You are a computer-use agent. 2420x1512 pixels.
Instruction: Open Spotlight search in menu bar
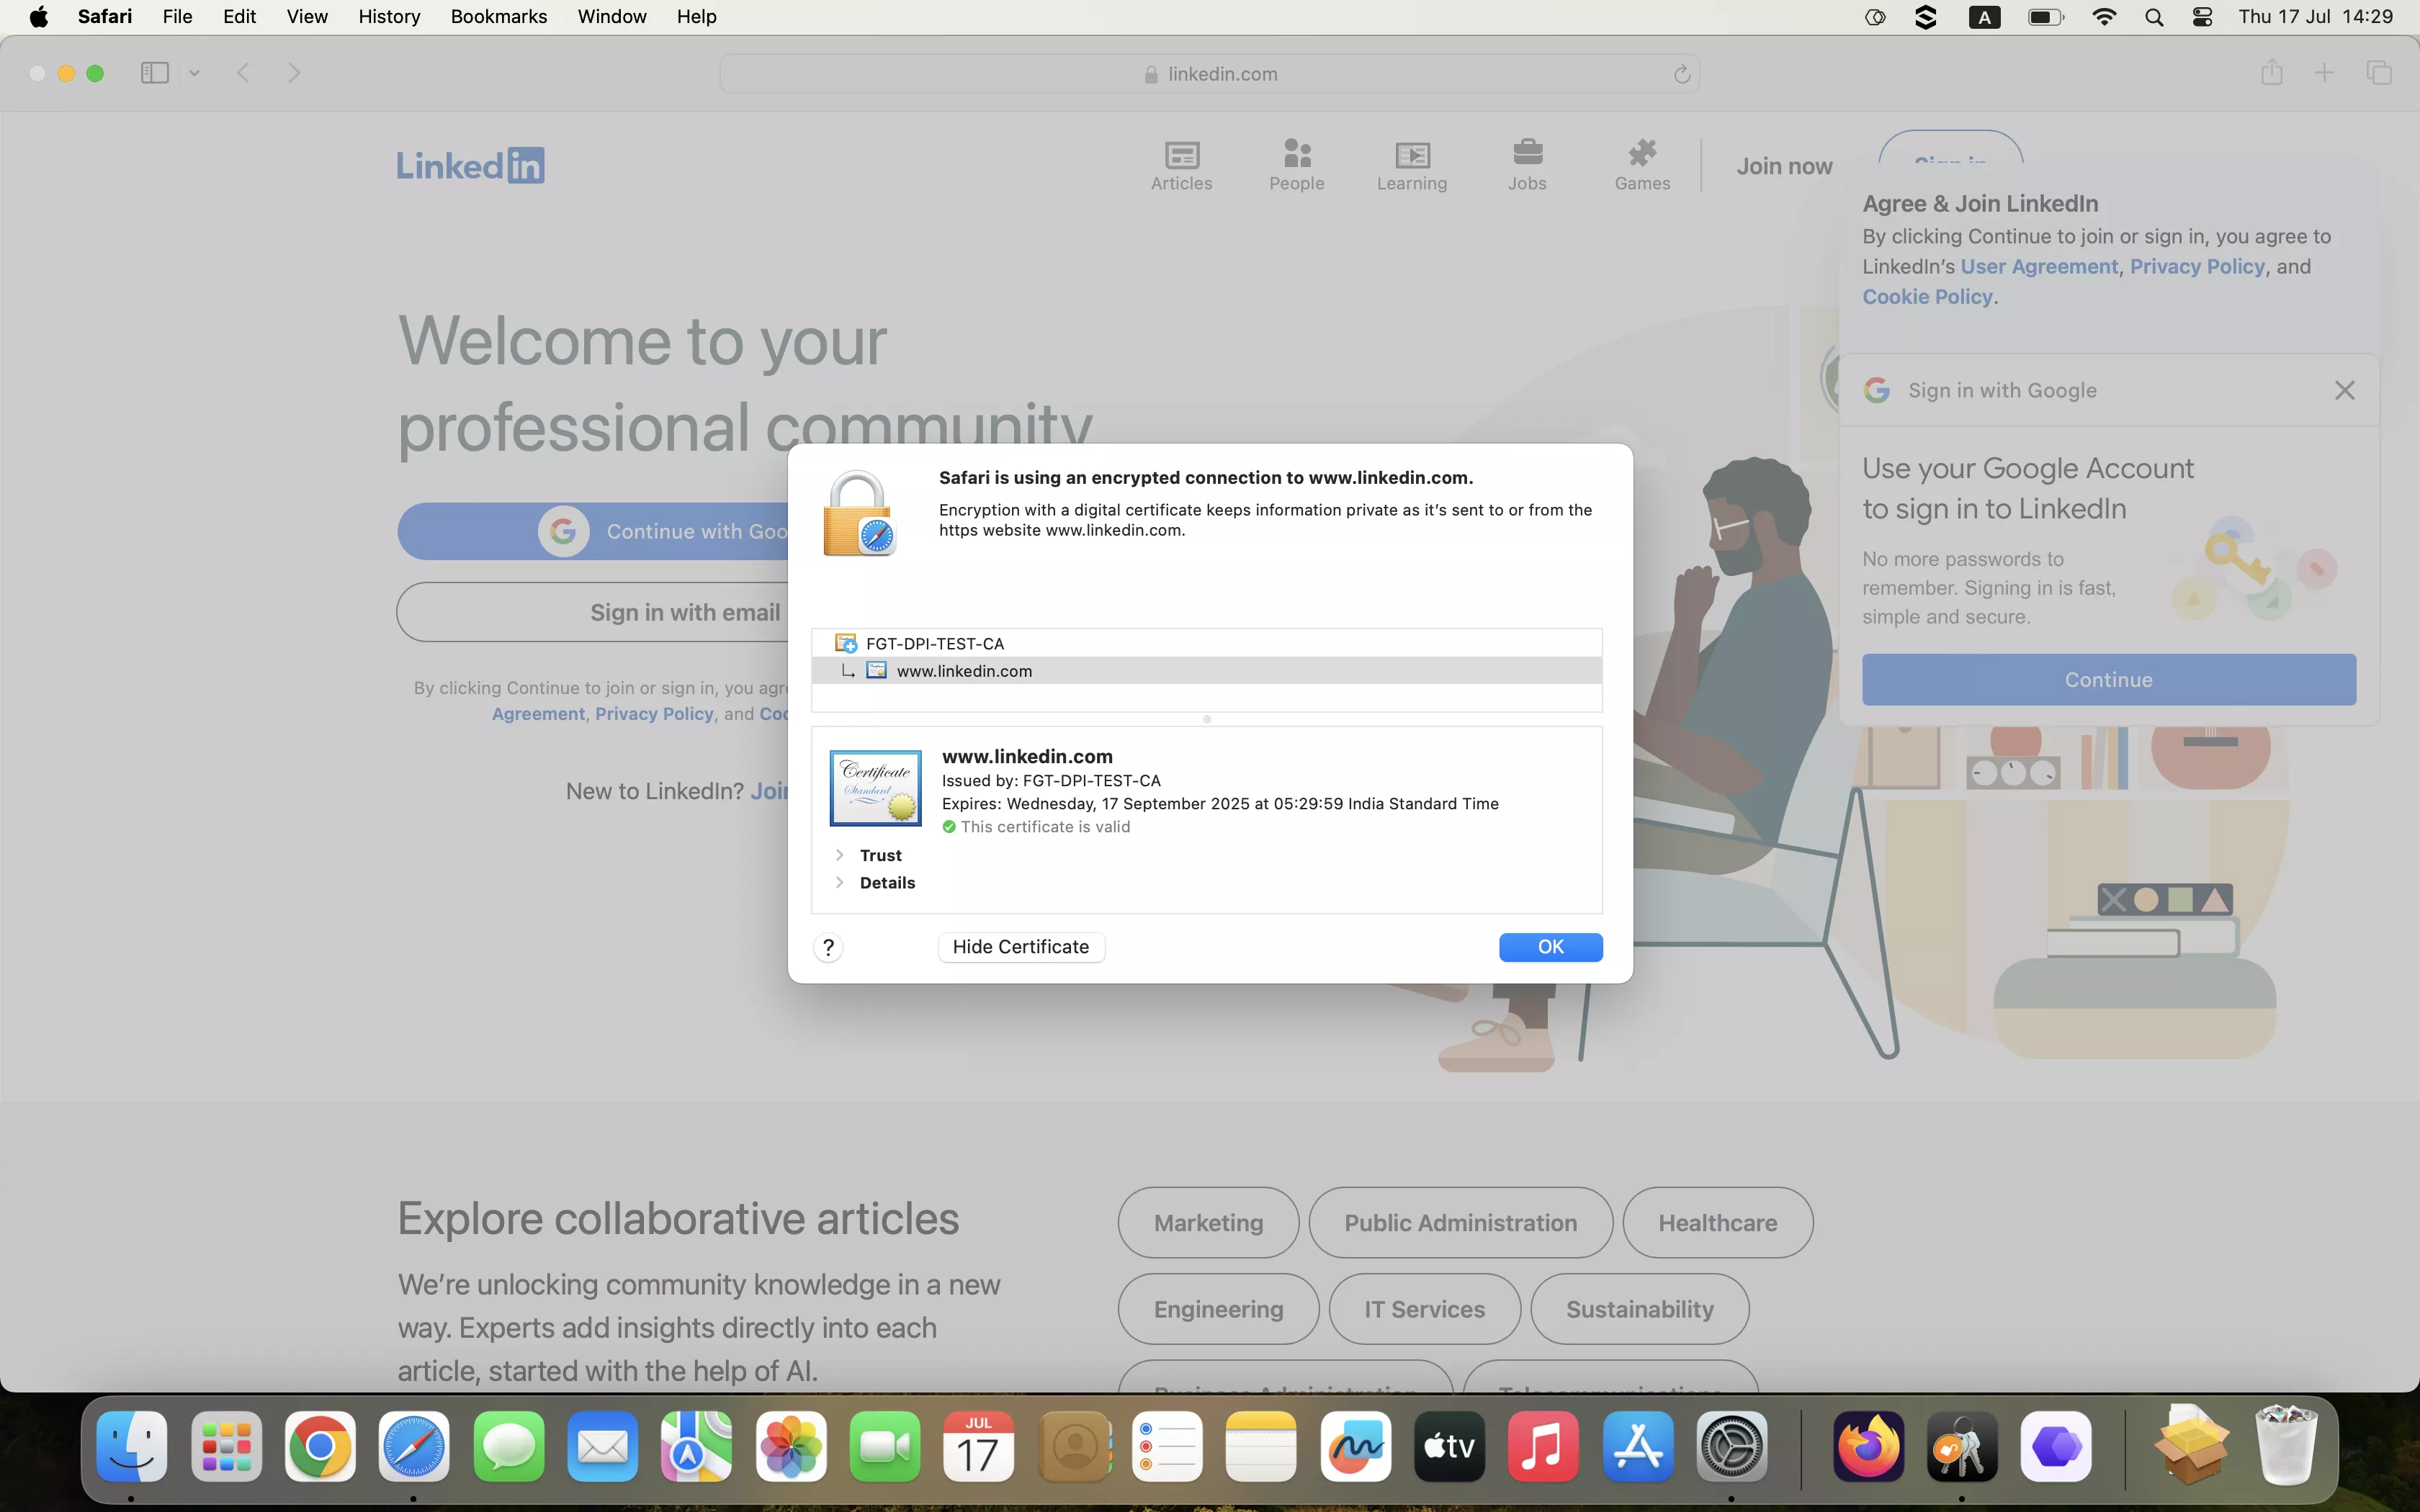(2154, 17)
